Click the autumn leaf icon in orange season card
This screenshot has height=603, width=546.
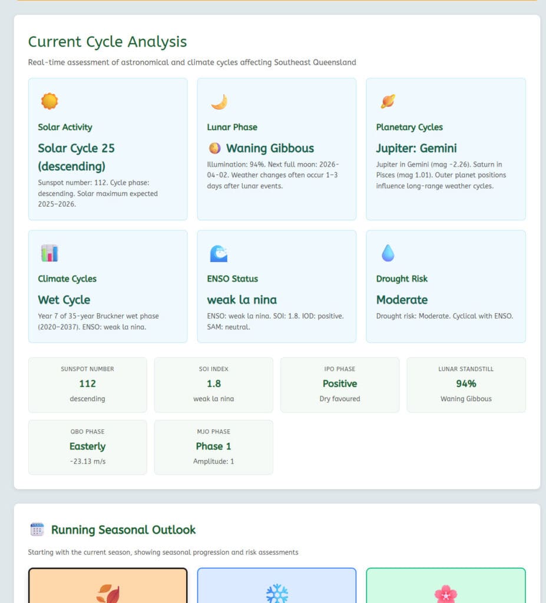108,593
